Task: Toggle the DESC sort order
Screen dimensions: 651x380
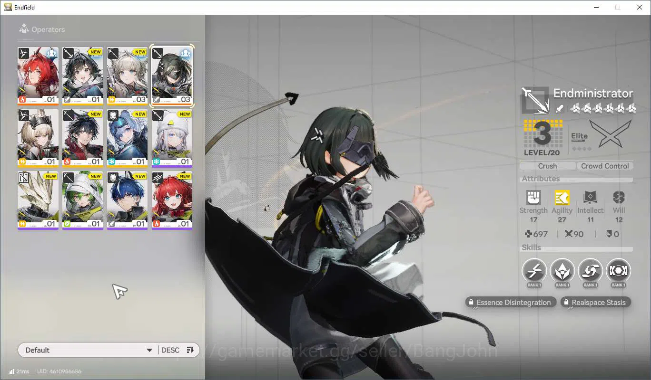Action: (x=177, y=350)
